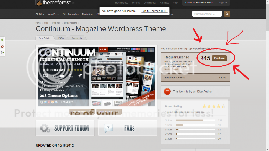Go to WordPress breadcrumb
This screenshot has width=269, height=151.
tap(56, 23)
